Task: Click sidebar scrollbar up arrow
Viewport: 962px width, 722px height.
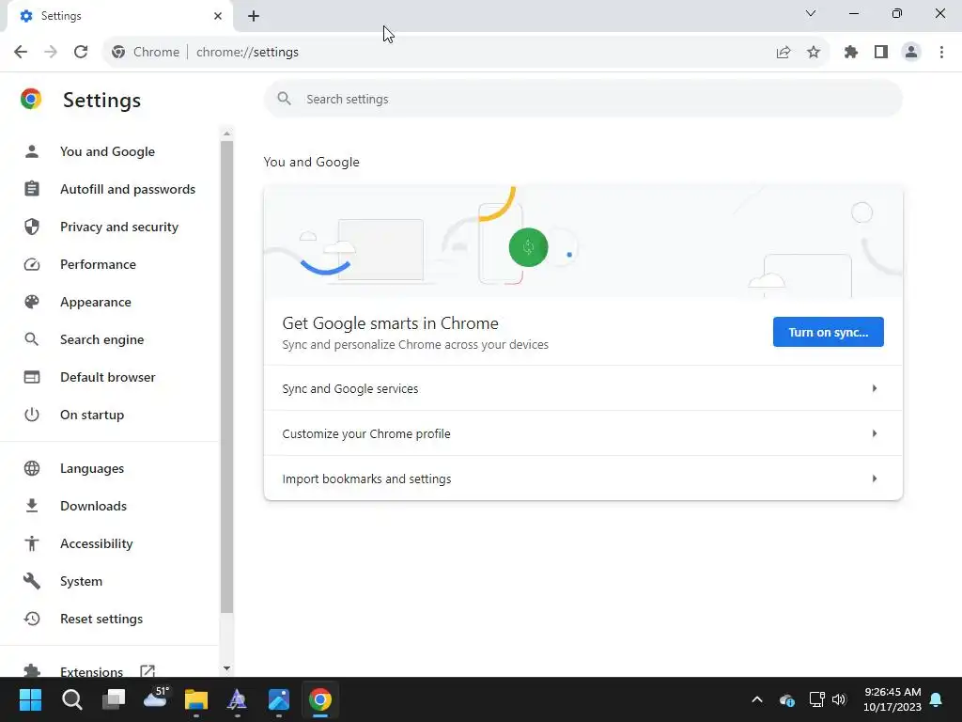Action: (227, 133)
